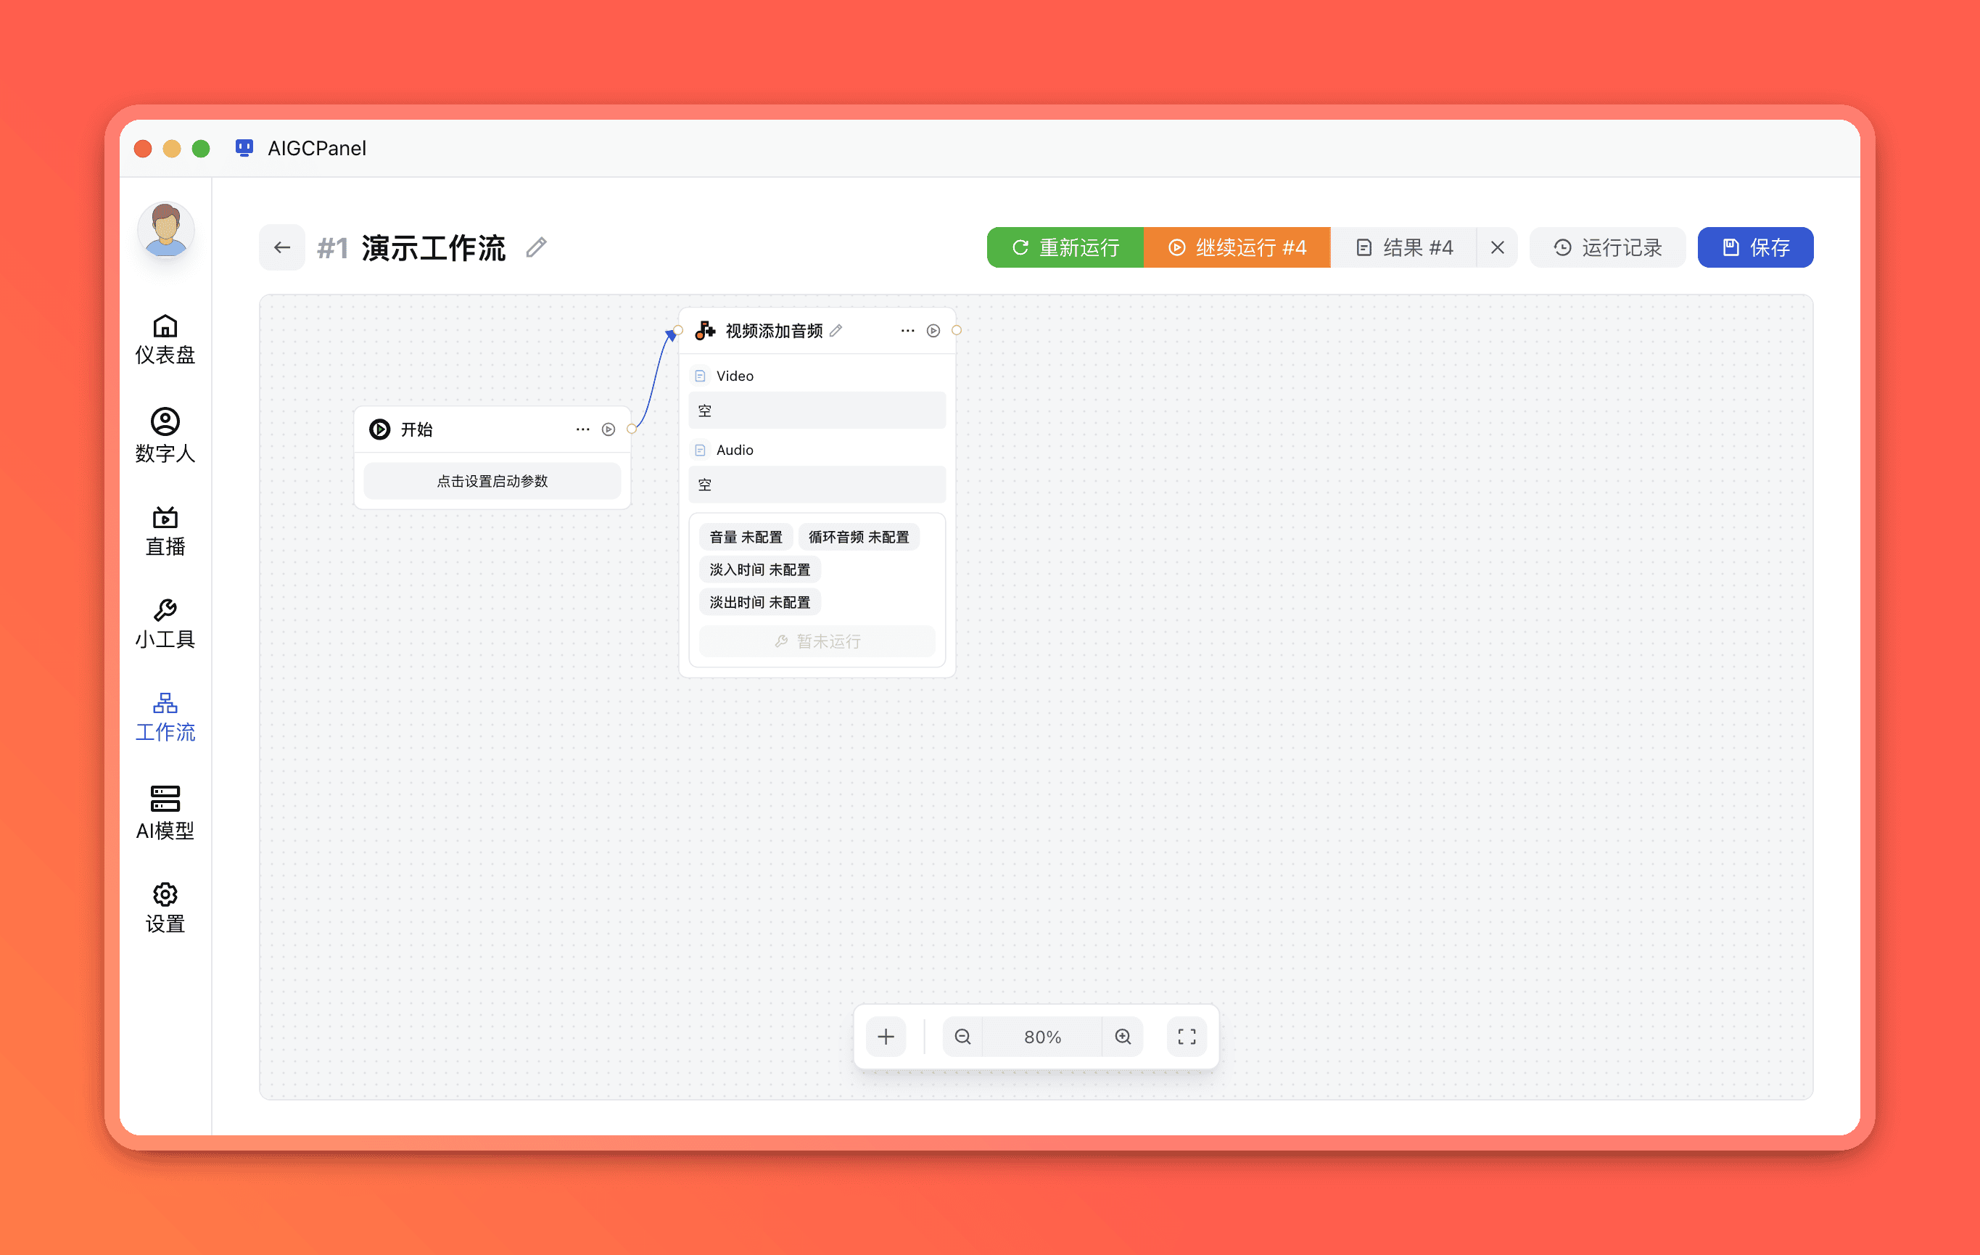Go to the 直播 live sidebar section
The height and width of the screenshot is (1255, 1980).
pyautogui.click(x=165, y=531)
